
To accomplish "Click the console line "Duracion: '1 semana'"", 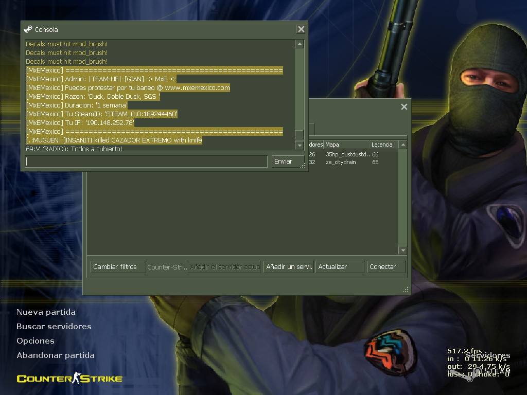I will (x=77, y=105).
